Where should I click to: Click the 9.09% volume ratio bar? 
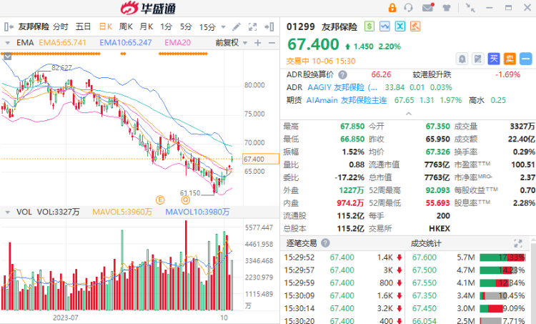pos(502,308)
